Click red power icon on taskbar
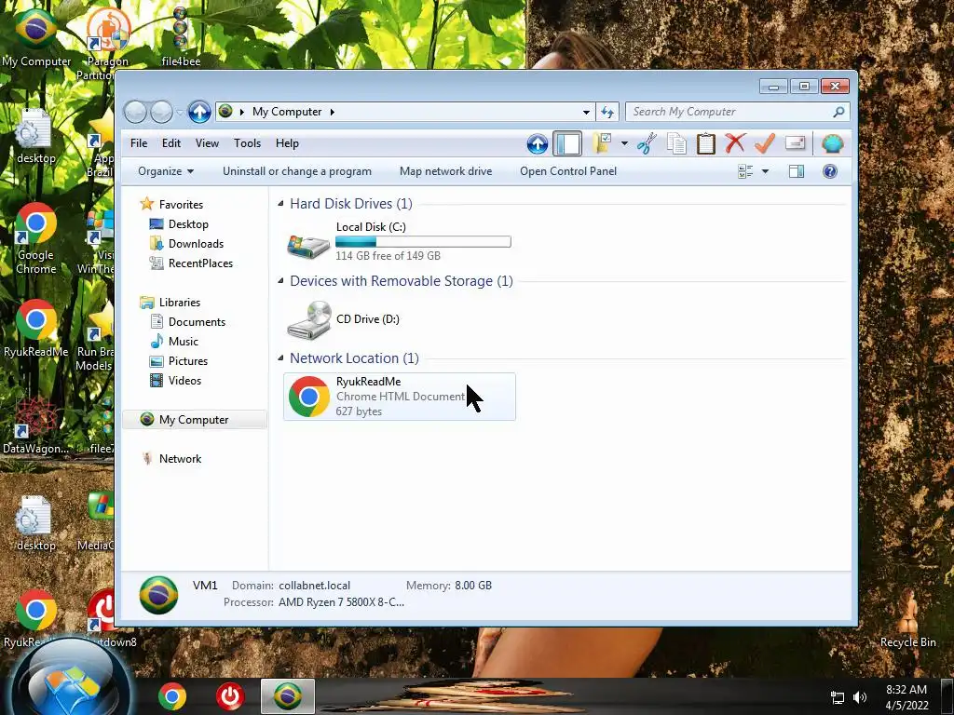 (229, 696)
